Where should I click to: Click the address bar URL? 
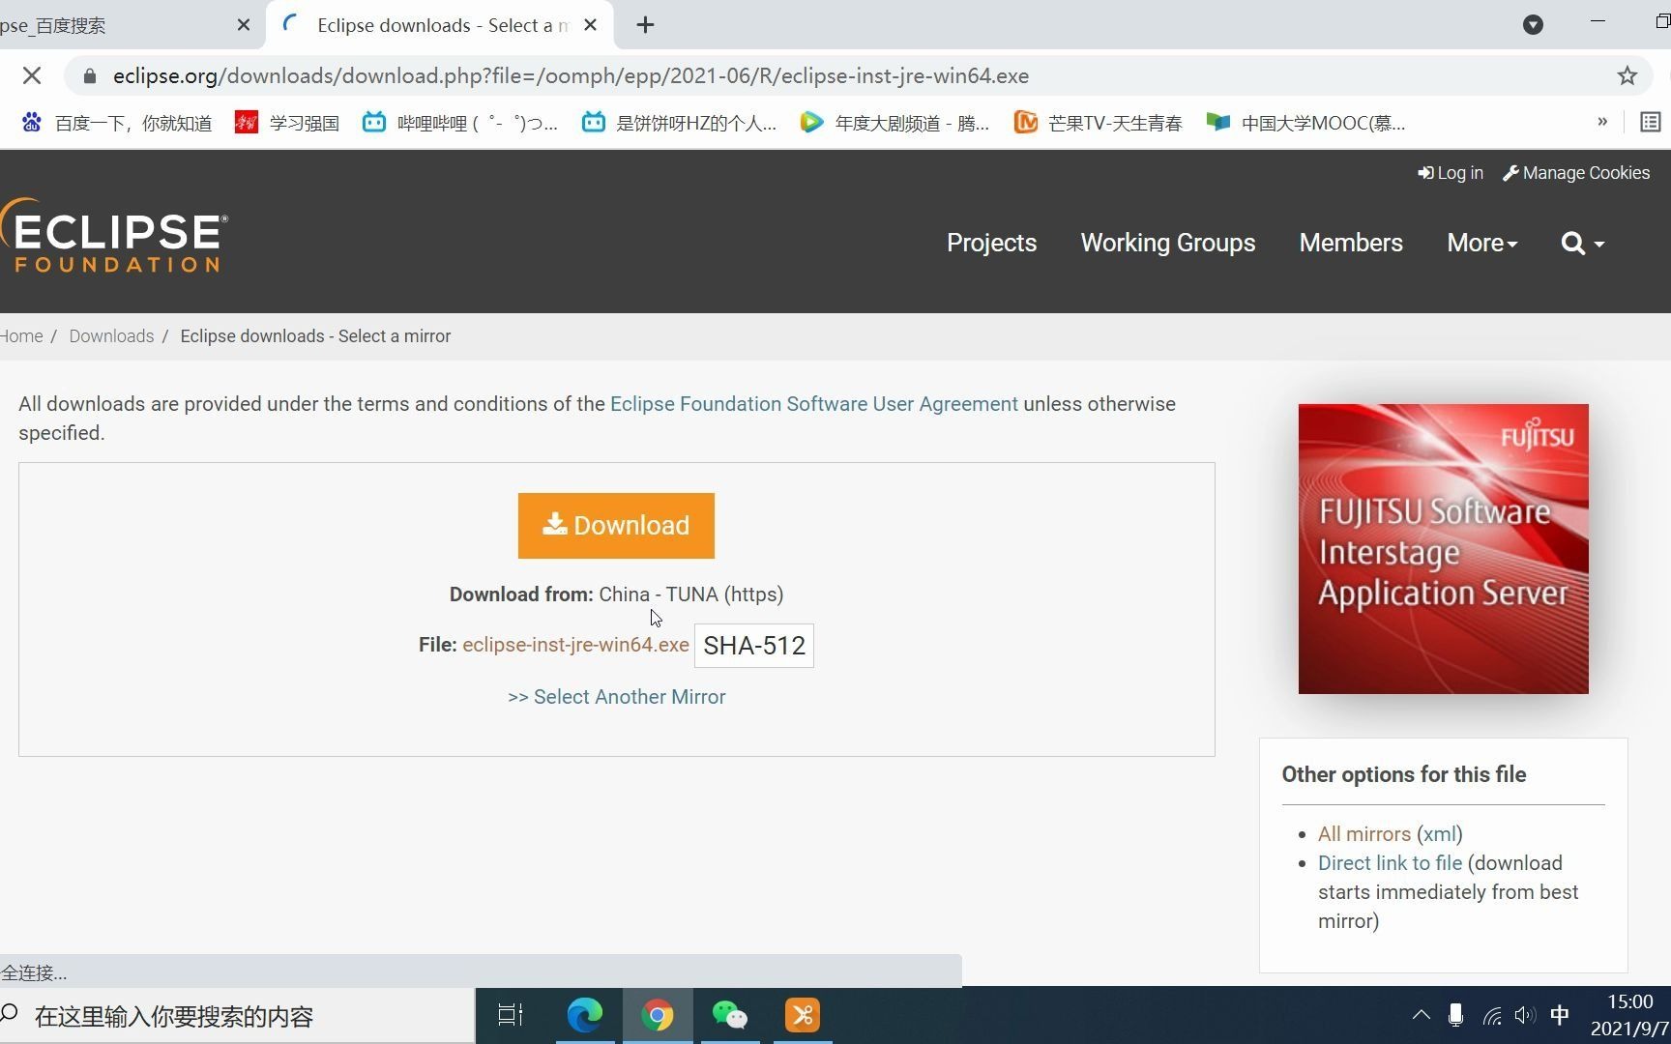coord(571,75)
